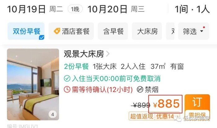Open the room photo thumbnail
Viewport: 217px width, 128px height.
click(33, 84)
